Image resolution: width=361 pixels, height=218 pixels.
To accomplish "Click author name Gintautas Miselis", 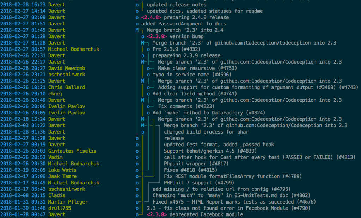I will [72, 151].
